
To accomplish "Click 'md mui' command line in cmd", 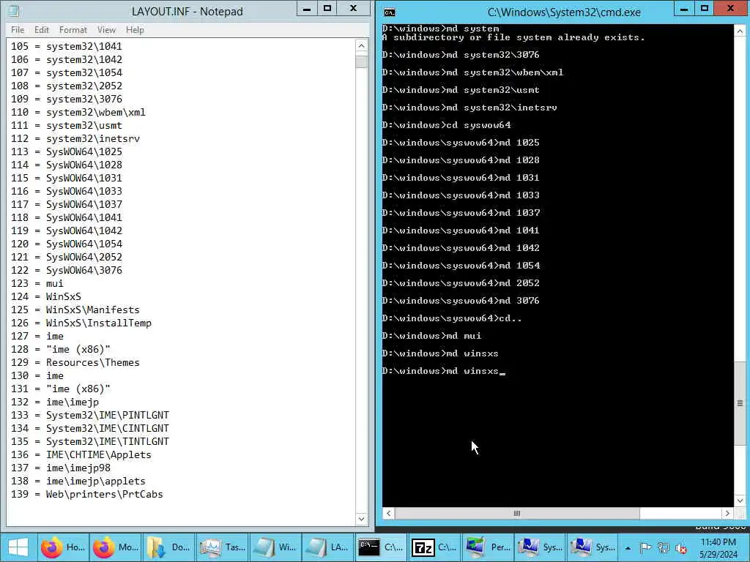I will (x=464, y=336).
